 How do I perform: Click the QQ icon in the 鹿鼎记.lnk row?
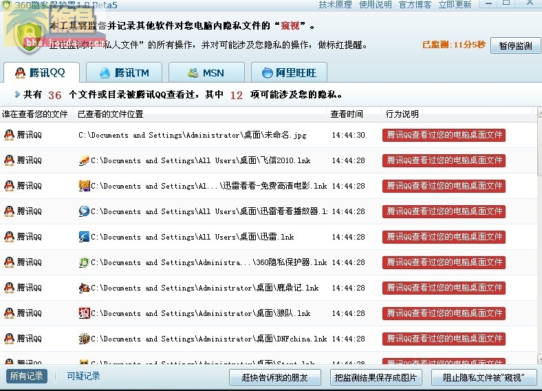click(x=9, y=288)
